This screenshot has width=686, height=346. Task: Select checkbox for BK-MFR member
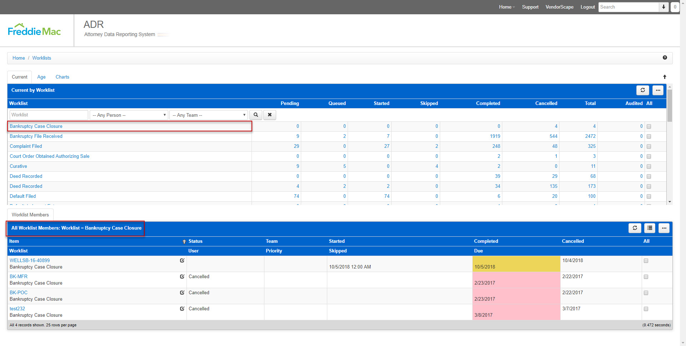click(x=646, y=277)
